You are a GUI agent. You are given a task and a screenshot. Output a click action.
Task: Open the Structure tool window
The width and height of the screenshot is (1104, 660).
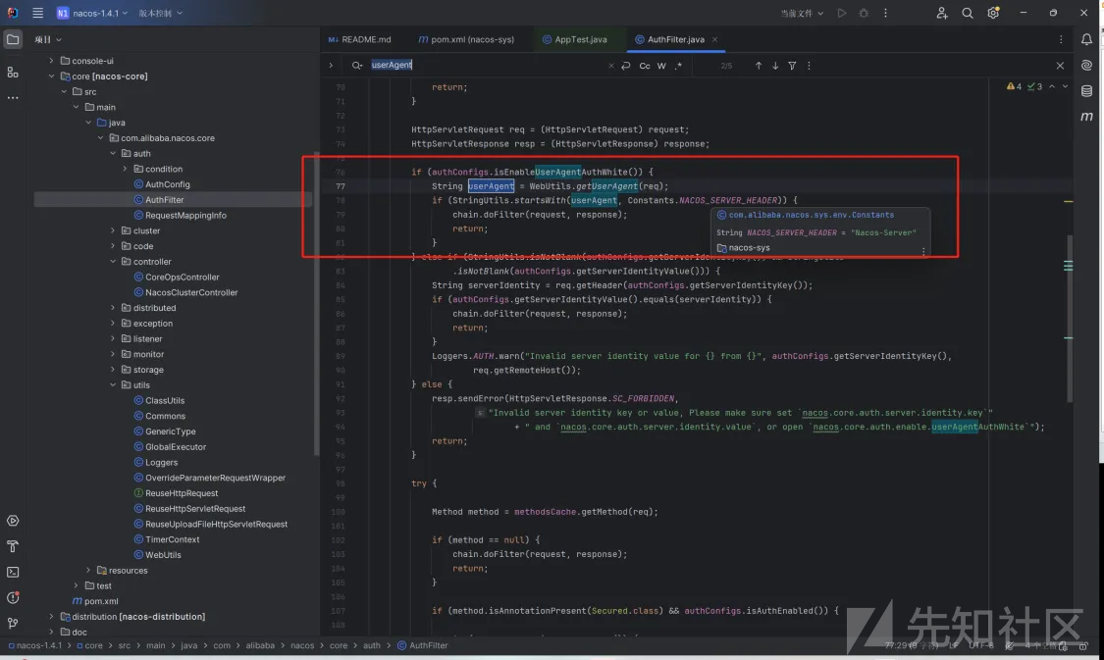click(x=13, y=72)
